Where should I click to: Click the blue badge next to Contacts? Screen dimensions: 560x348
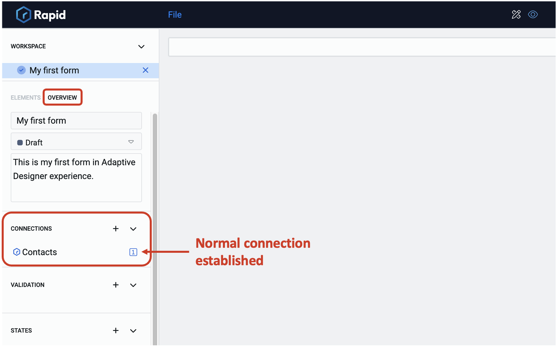(133, 252)
